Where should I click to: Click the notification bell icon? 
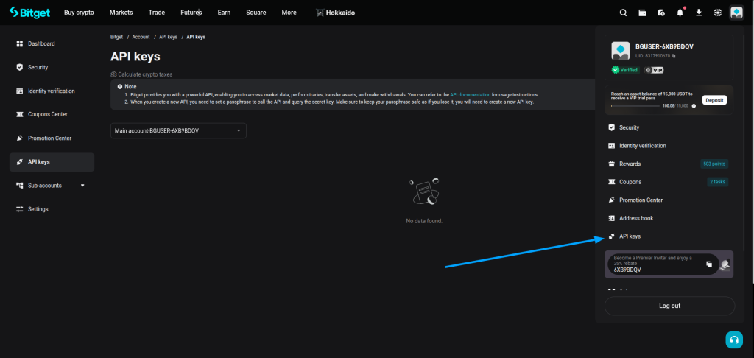[680, 13]
